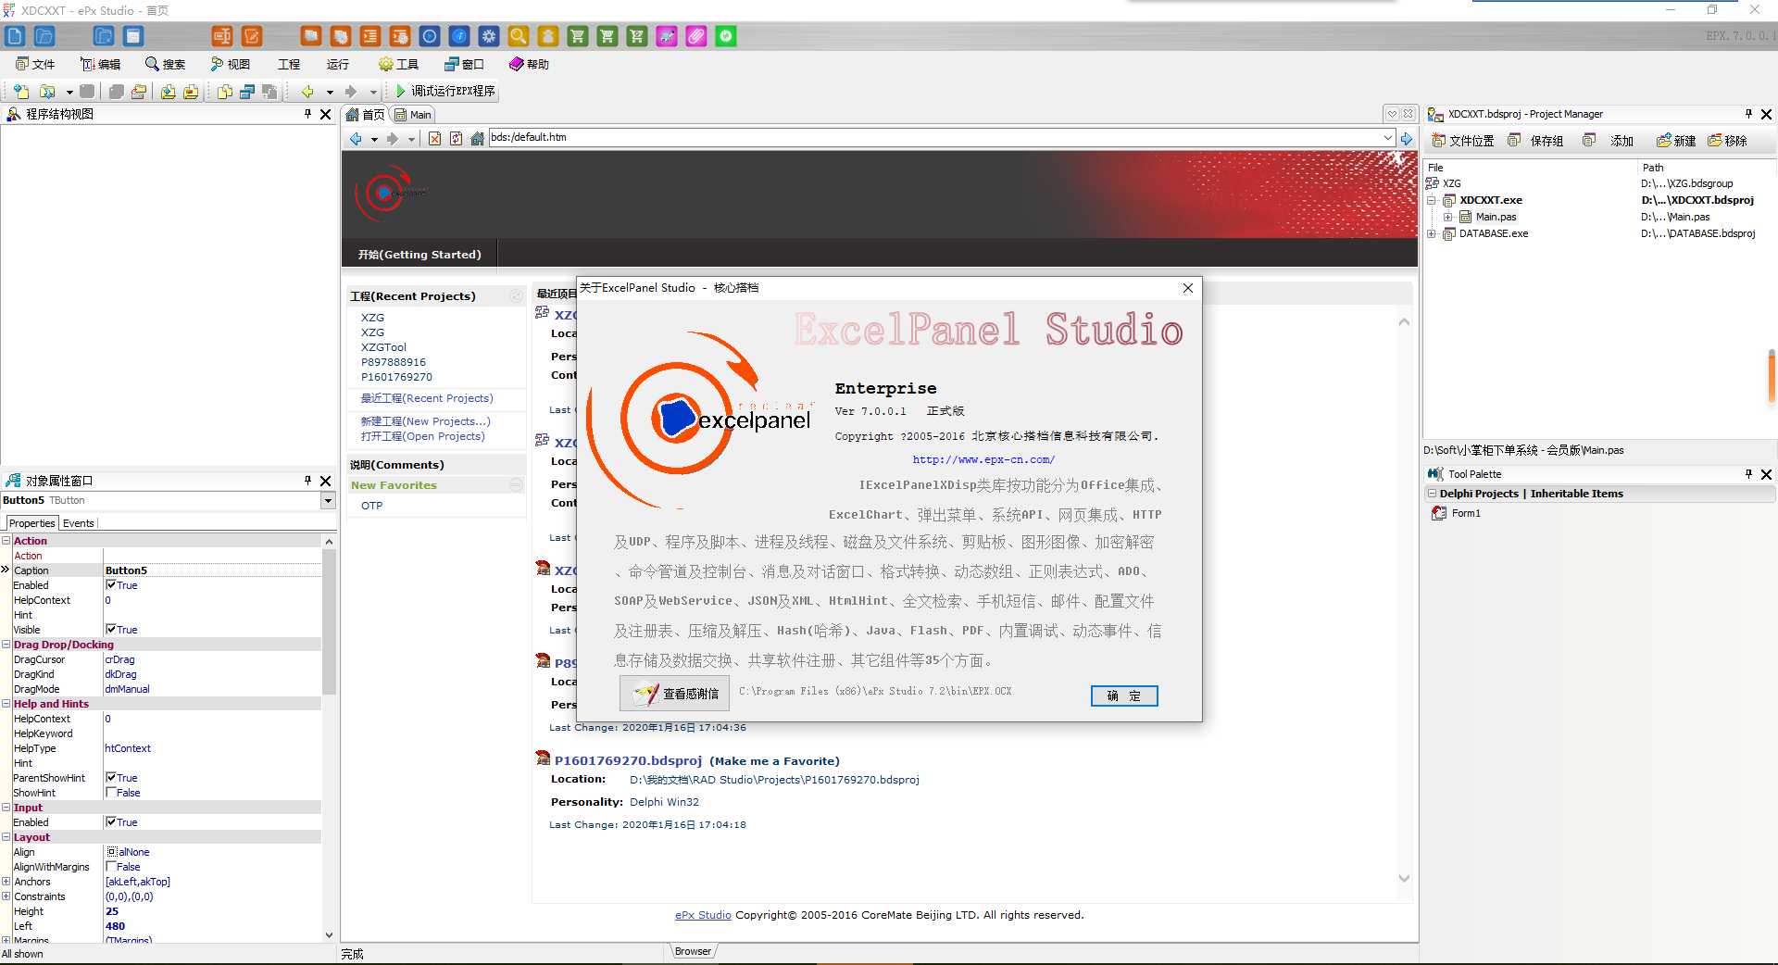Switch to the Main editor tab
The image size is (1778, 965).
(x=413, y=115)
